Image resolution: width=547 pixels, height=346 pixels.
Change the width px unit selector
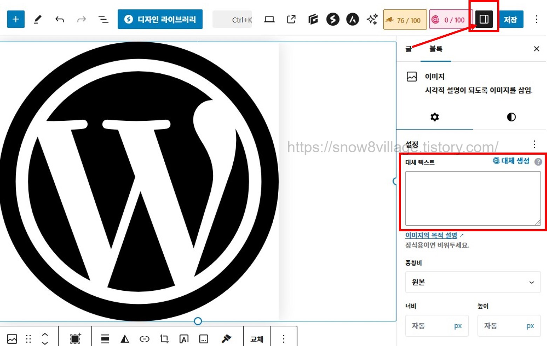[458, 326]
